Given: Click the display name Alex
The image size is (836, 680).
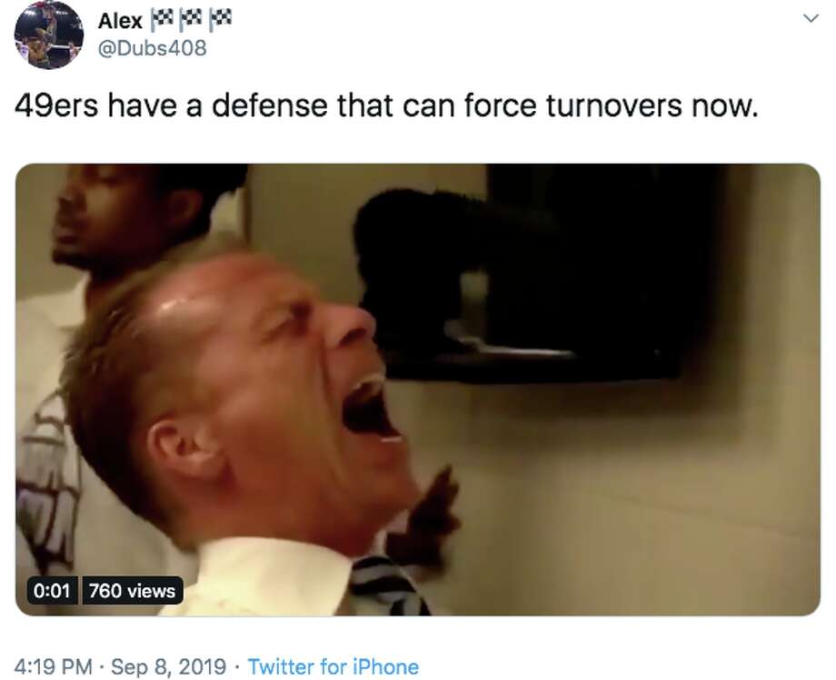Looking at the screenshot, I should [120, 21].
